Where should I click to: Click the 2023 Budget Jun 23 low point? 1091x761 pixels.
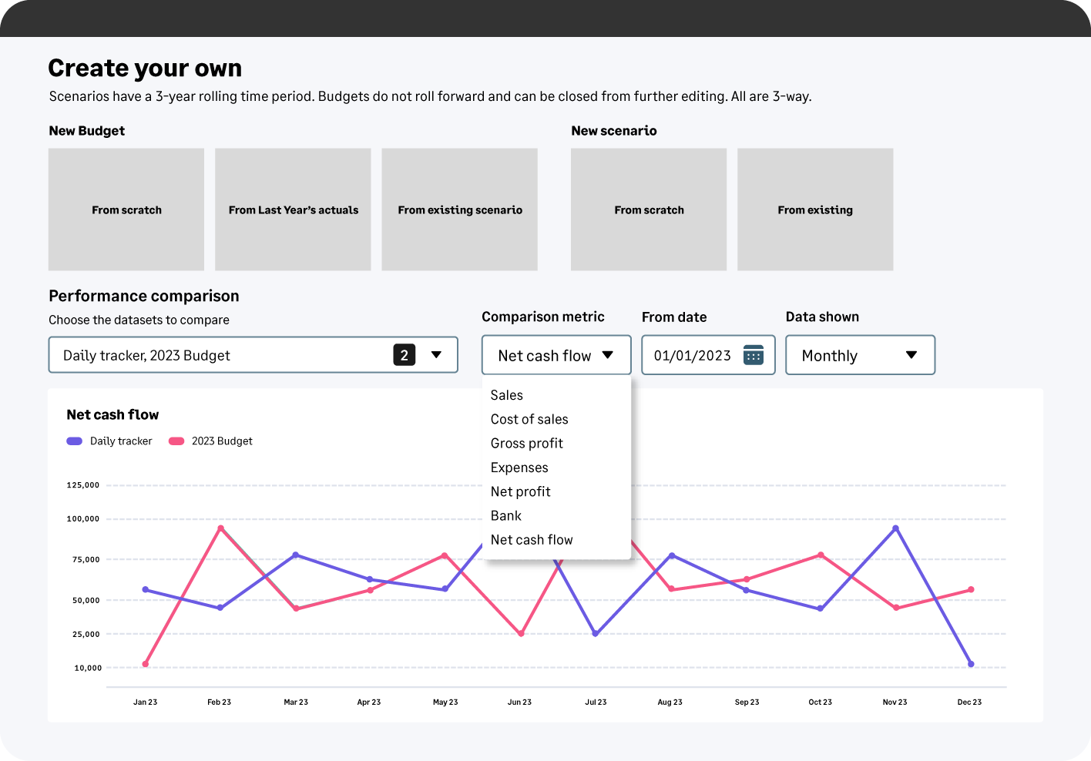pyautogui.click(x=521, y=634)
